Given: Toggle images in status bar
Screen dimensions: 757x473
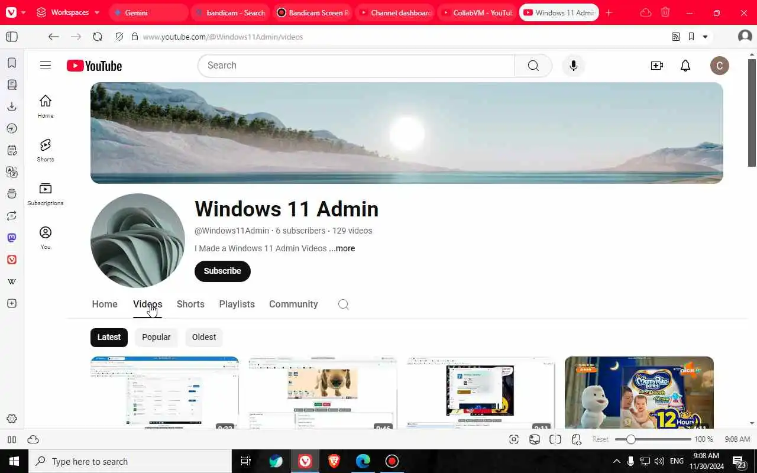Looking at the screenshot, I should tap(535, 439).
